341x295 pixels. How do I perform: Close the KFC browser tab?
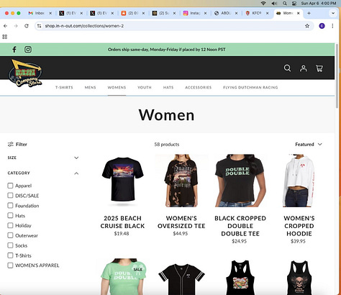(267, 13)
